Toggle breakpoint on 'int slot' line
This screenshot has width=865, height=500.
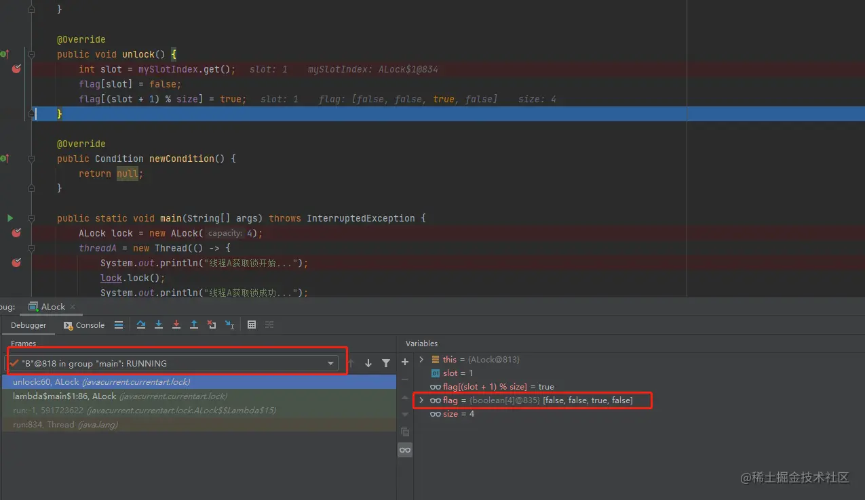pyautogui.click(x=16, y=69)
